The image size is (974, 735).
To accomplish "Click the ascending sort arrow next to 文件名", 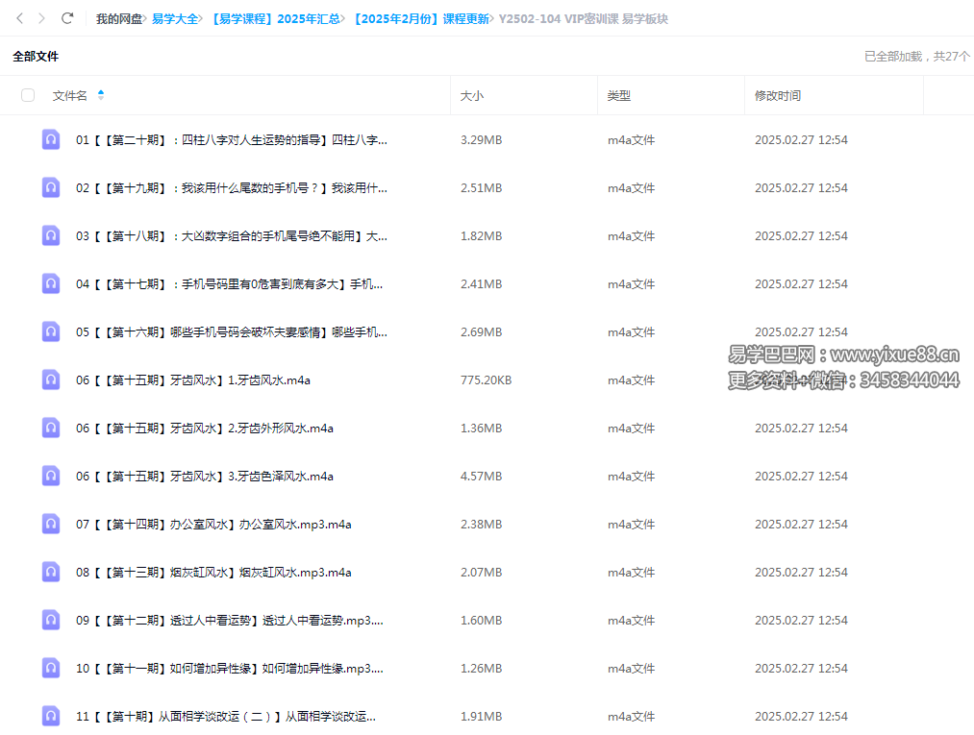I will (x=102, y=91).
